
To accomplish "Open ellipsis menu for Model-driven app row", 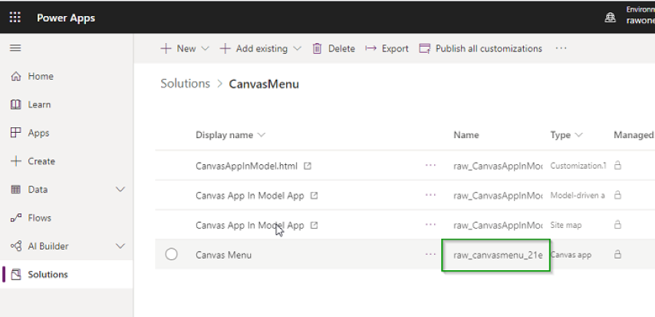I will (x=430, y=195).
